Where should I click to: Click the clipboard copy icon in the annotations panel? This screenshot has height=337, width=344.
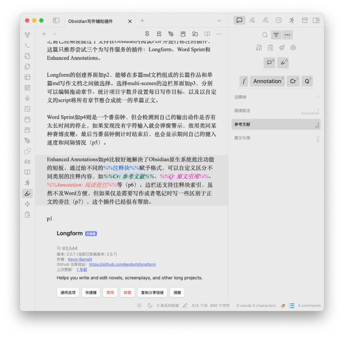click(x=271, y=48)
